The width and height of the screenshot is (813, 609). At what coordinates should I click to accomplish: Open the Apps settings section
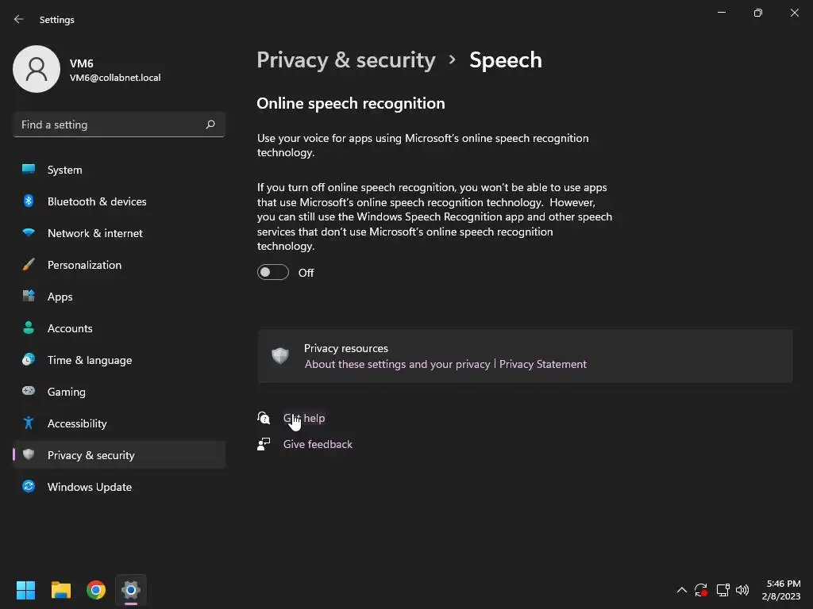(x=60, y=297)
